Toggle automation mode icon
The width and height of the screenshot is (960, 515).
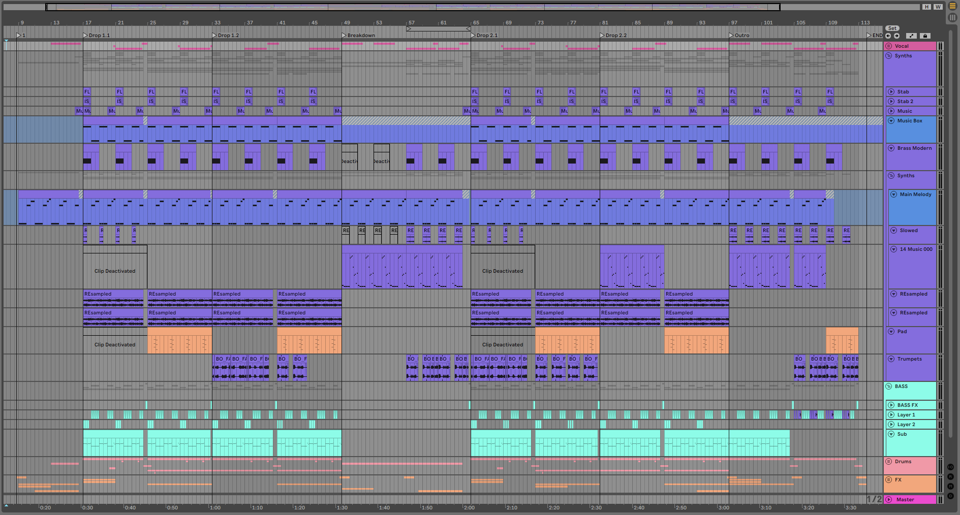click(912, 36)
